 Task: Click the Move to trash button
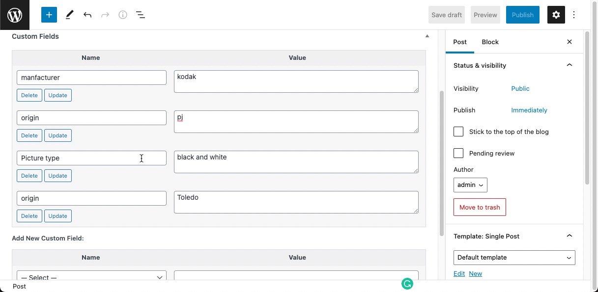(x=480, y=207)
